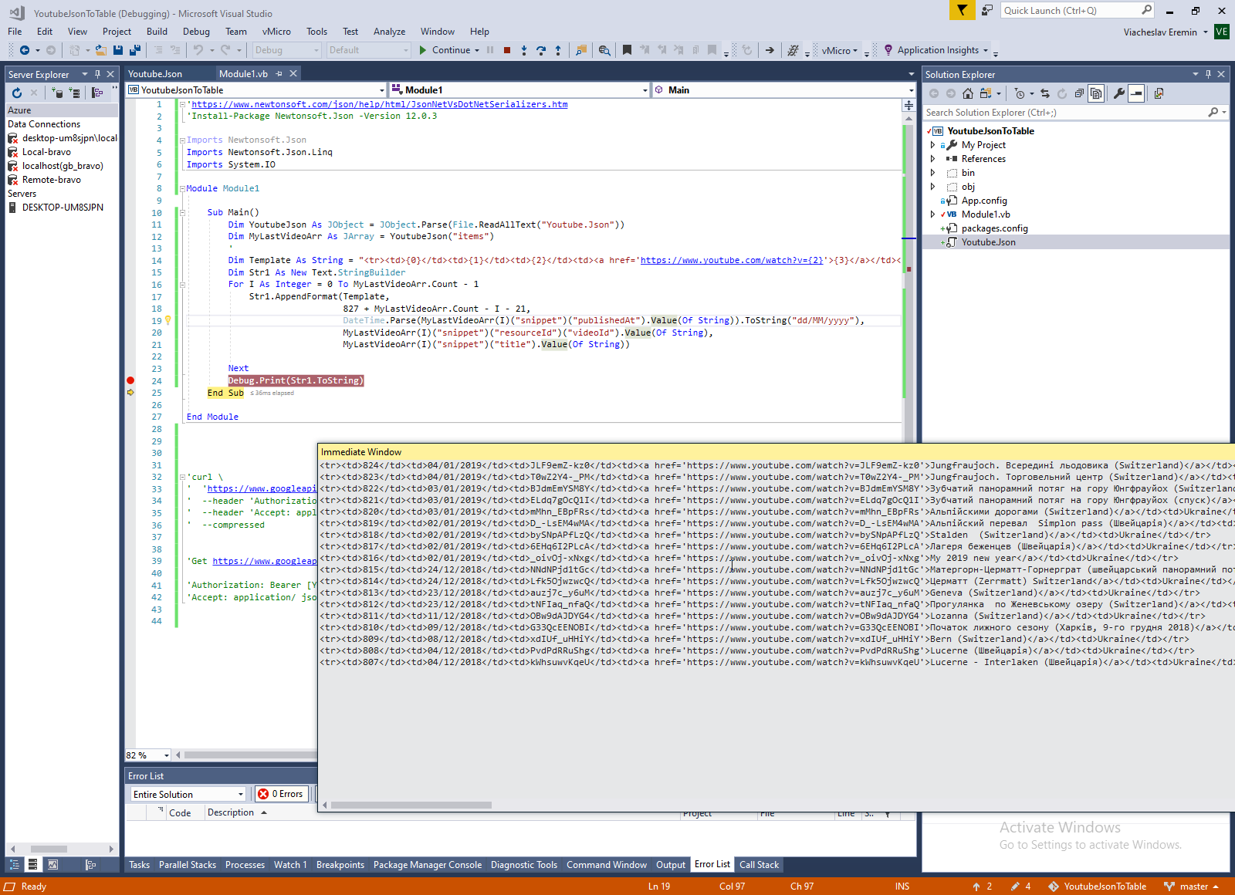Image resolution: width=1235 pixels, height=895 pixels.
Task: Open the Main member dropdown
Action: [x=784, y=90]
